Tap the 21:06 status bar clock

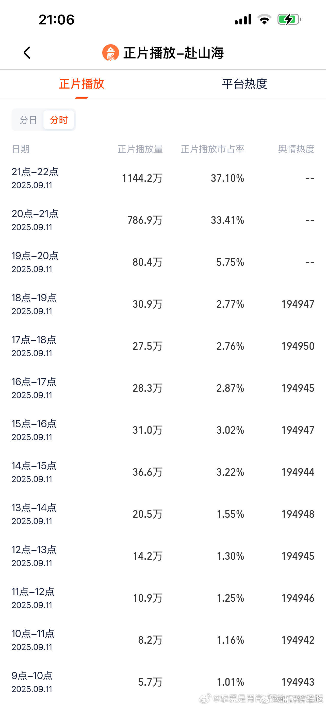[57, 20]
